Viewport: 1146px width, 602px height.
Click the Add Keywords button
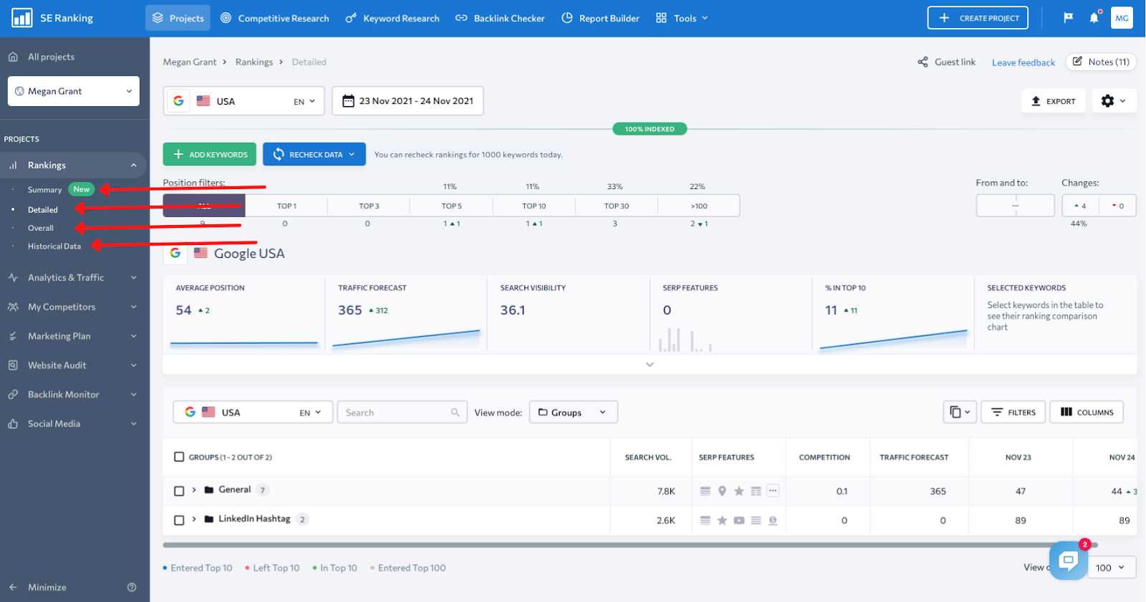[x=210, y=154]
